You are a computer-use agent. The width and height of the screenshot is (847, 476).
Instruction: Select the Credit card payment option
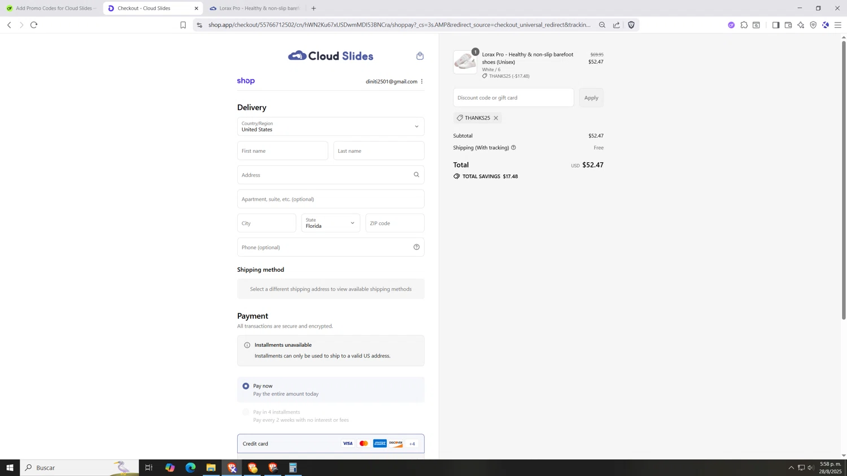click(330, 444)
